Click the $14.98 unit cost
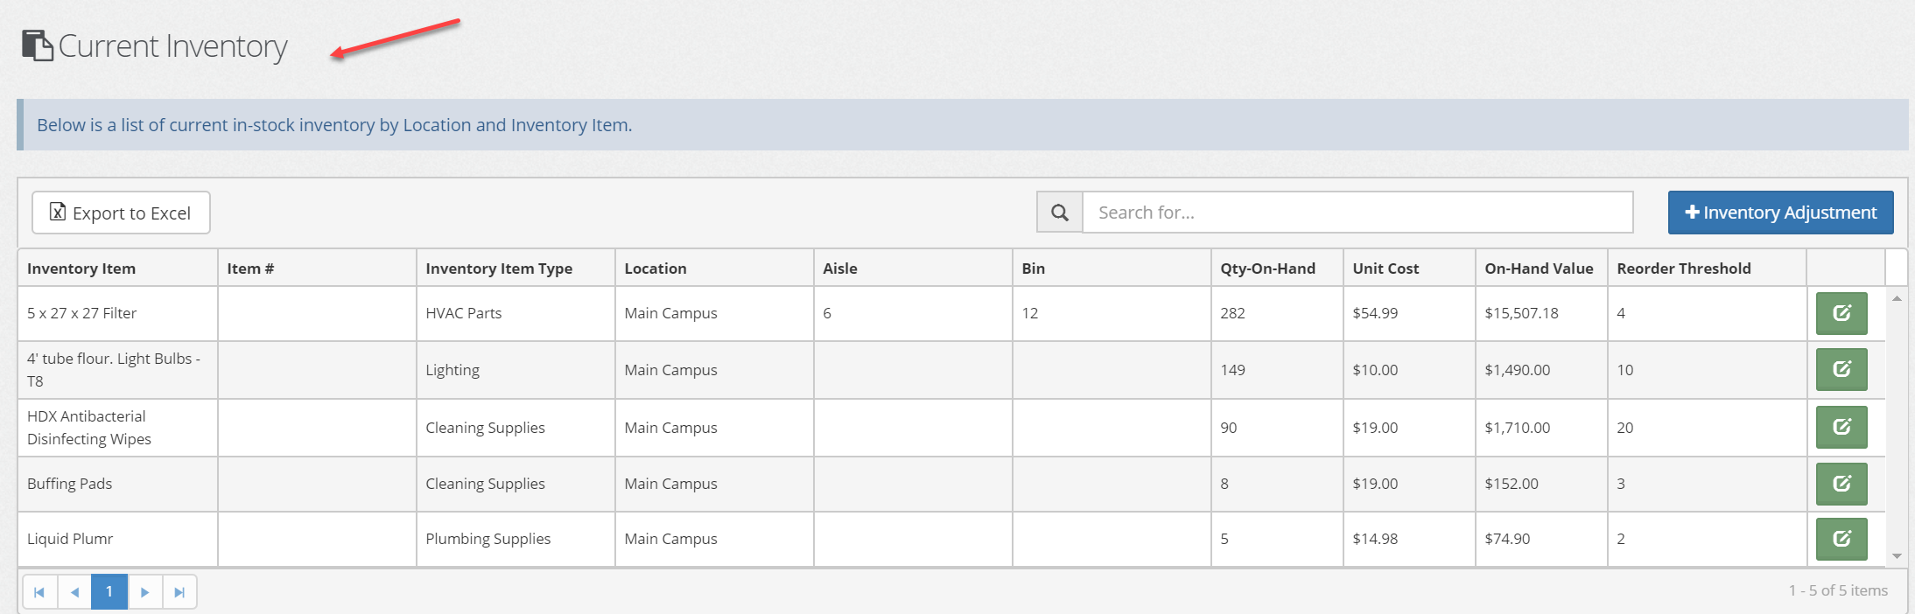Viewport: 1915px width, 614px height. coord(1375,539)
